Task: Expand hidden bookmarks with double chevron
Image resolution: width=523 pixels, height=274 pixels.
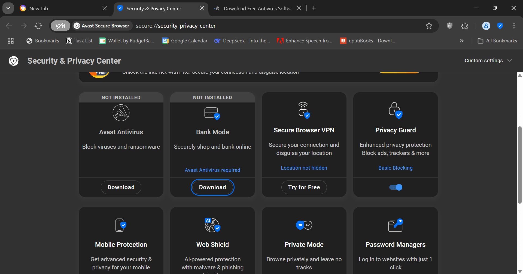Action: tap(461, 41)
